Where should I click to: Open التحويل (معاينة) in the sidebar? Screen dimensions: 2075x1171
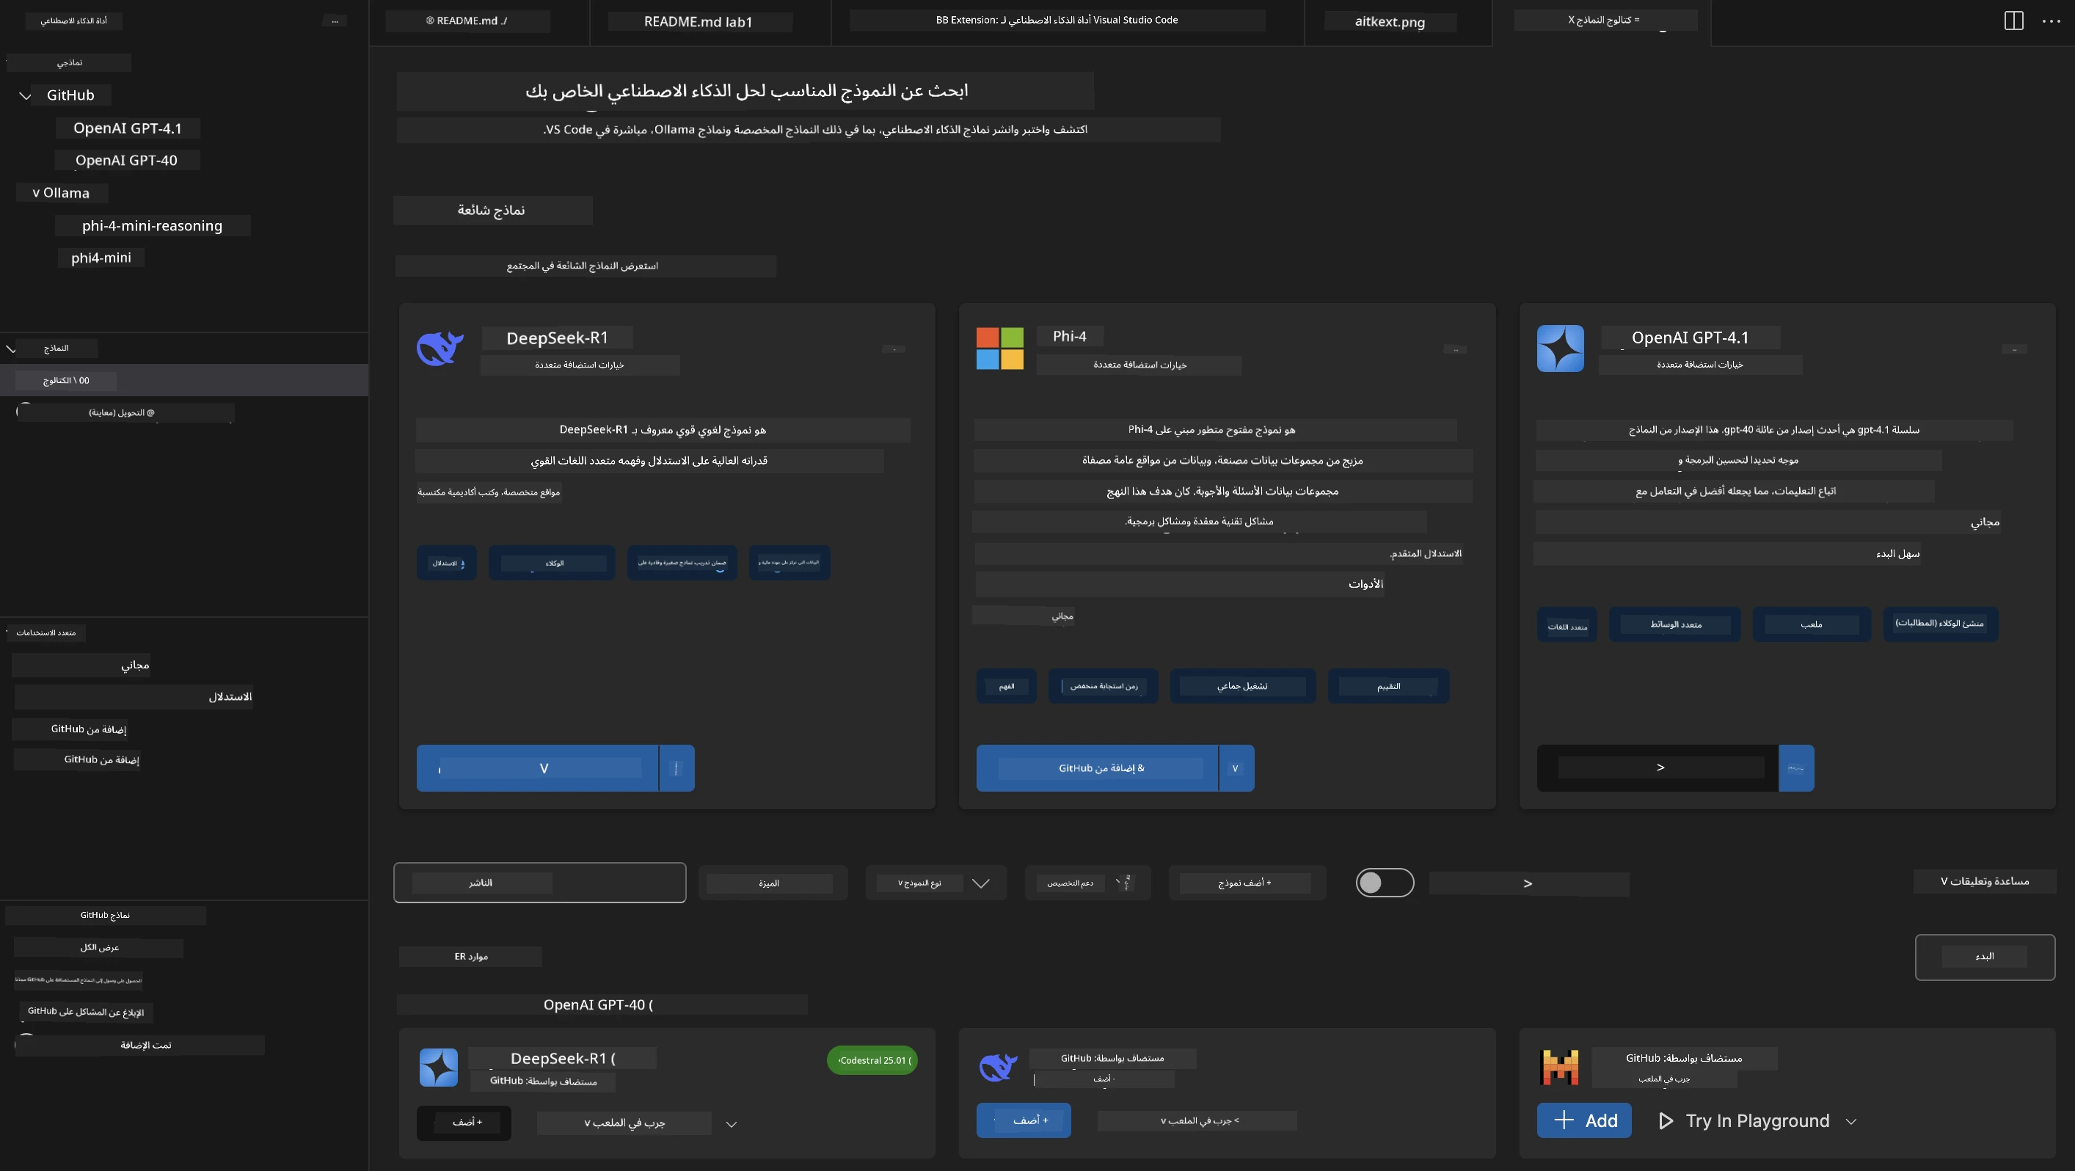point(124,412)
